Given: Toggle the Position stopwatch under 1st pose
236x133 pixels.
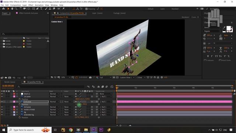Looking at the screenshot, I should pyautogui.click(x=20, y=99).
